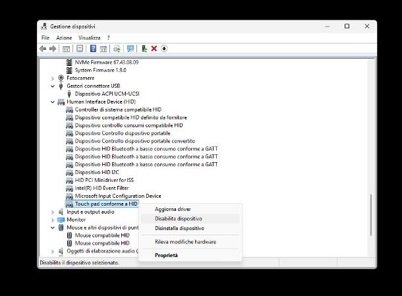Open Proprietà from the context menu
Image resolution: width=402 pixels, height=296 pixels.
(190, 255)
